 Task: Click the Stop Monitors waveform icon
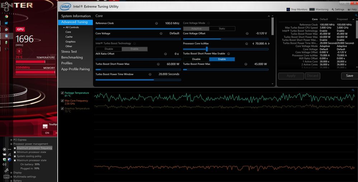[288, 9]
